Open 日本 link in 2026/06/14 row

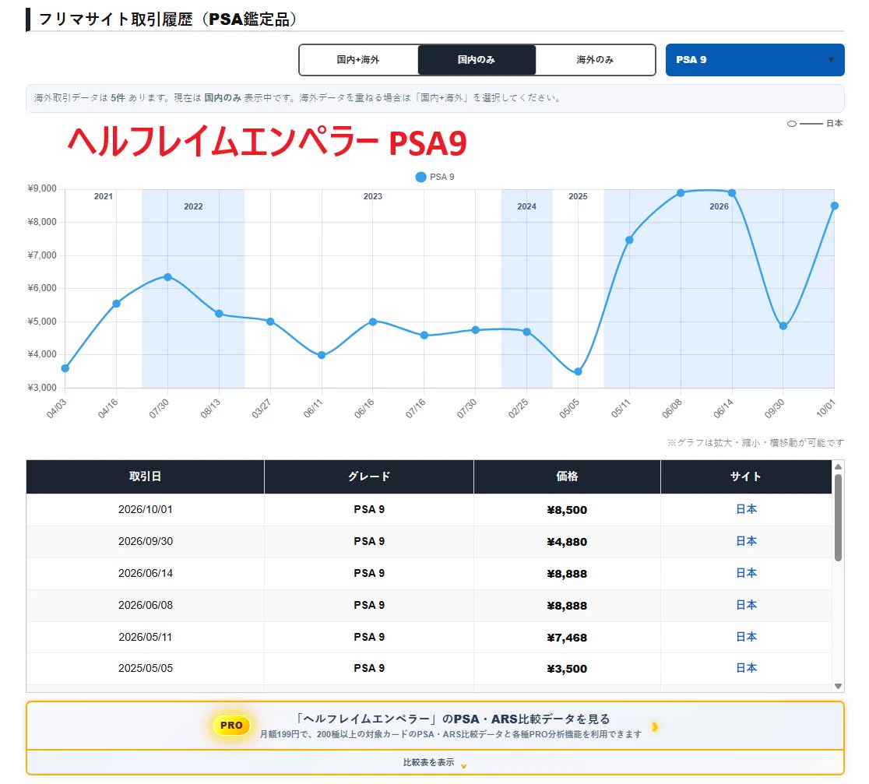(x=746, y=574)
